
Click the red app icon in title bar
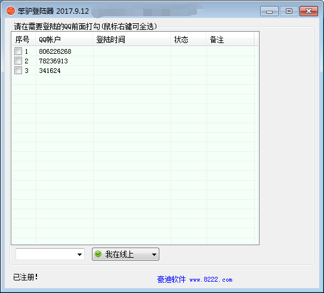coord(11,11)
